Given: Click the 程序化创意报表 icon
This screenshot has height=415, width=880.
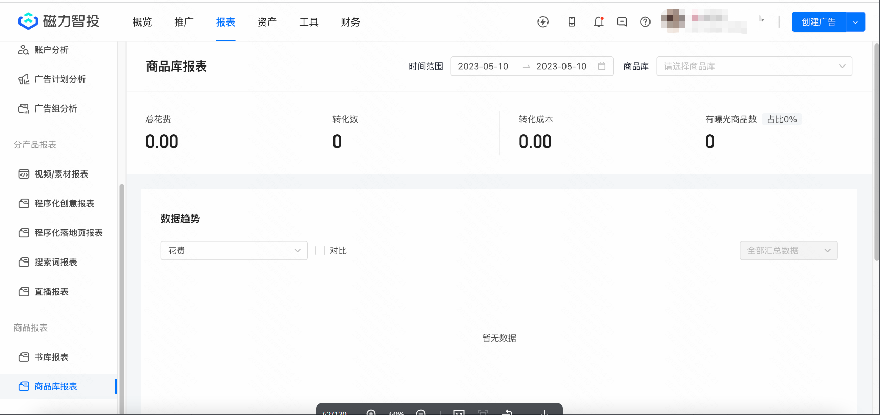Looking at the screenshot, I should point(24,204).
